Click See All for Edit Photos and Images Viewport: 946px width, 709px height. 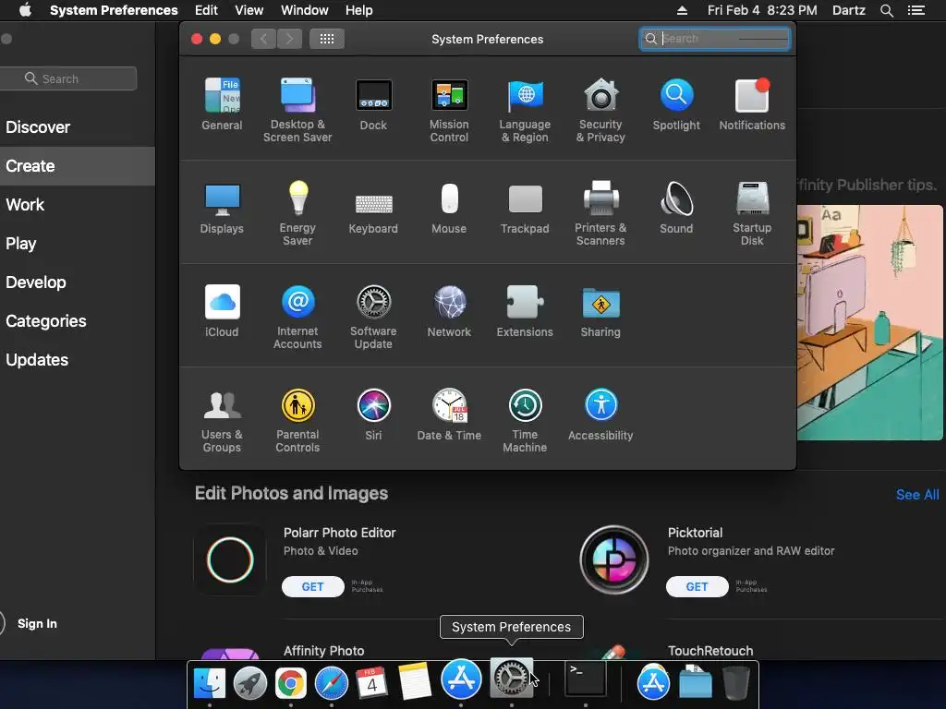pyautogui.click(x=917, y=495)
